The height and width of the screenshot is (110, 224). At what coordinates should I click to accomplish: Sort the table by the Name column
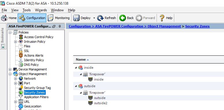(82, 59)
